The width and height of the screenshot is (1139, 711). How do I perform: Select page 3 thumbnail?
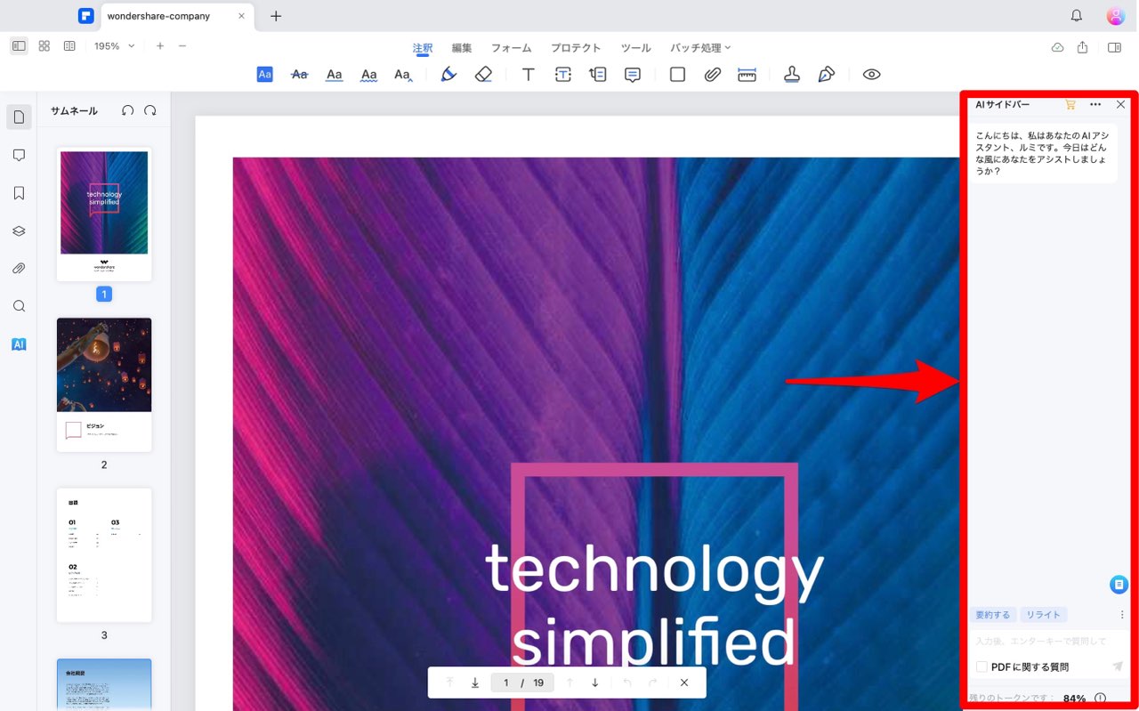[104, 555]
